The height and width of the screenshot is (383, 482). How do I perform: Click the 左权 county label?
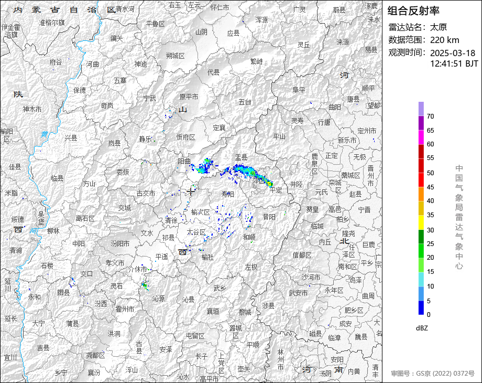tap(251, 267)
